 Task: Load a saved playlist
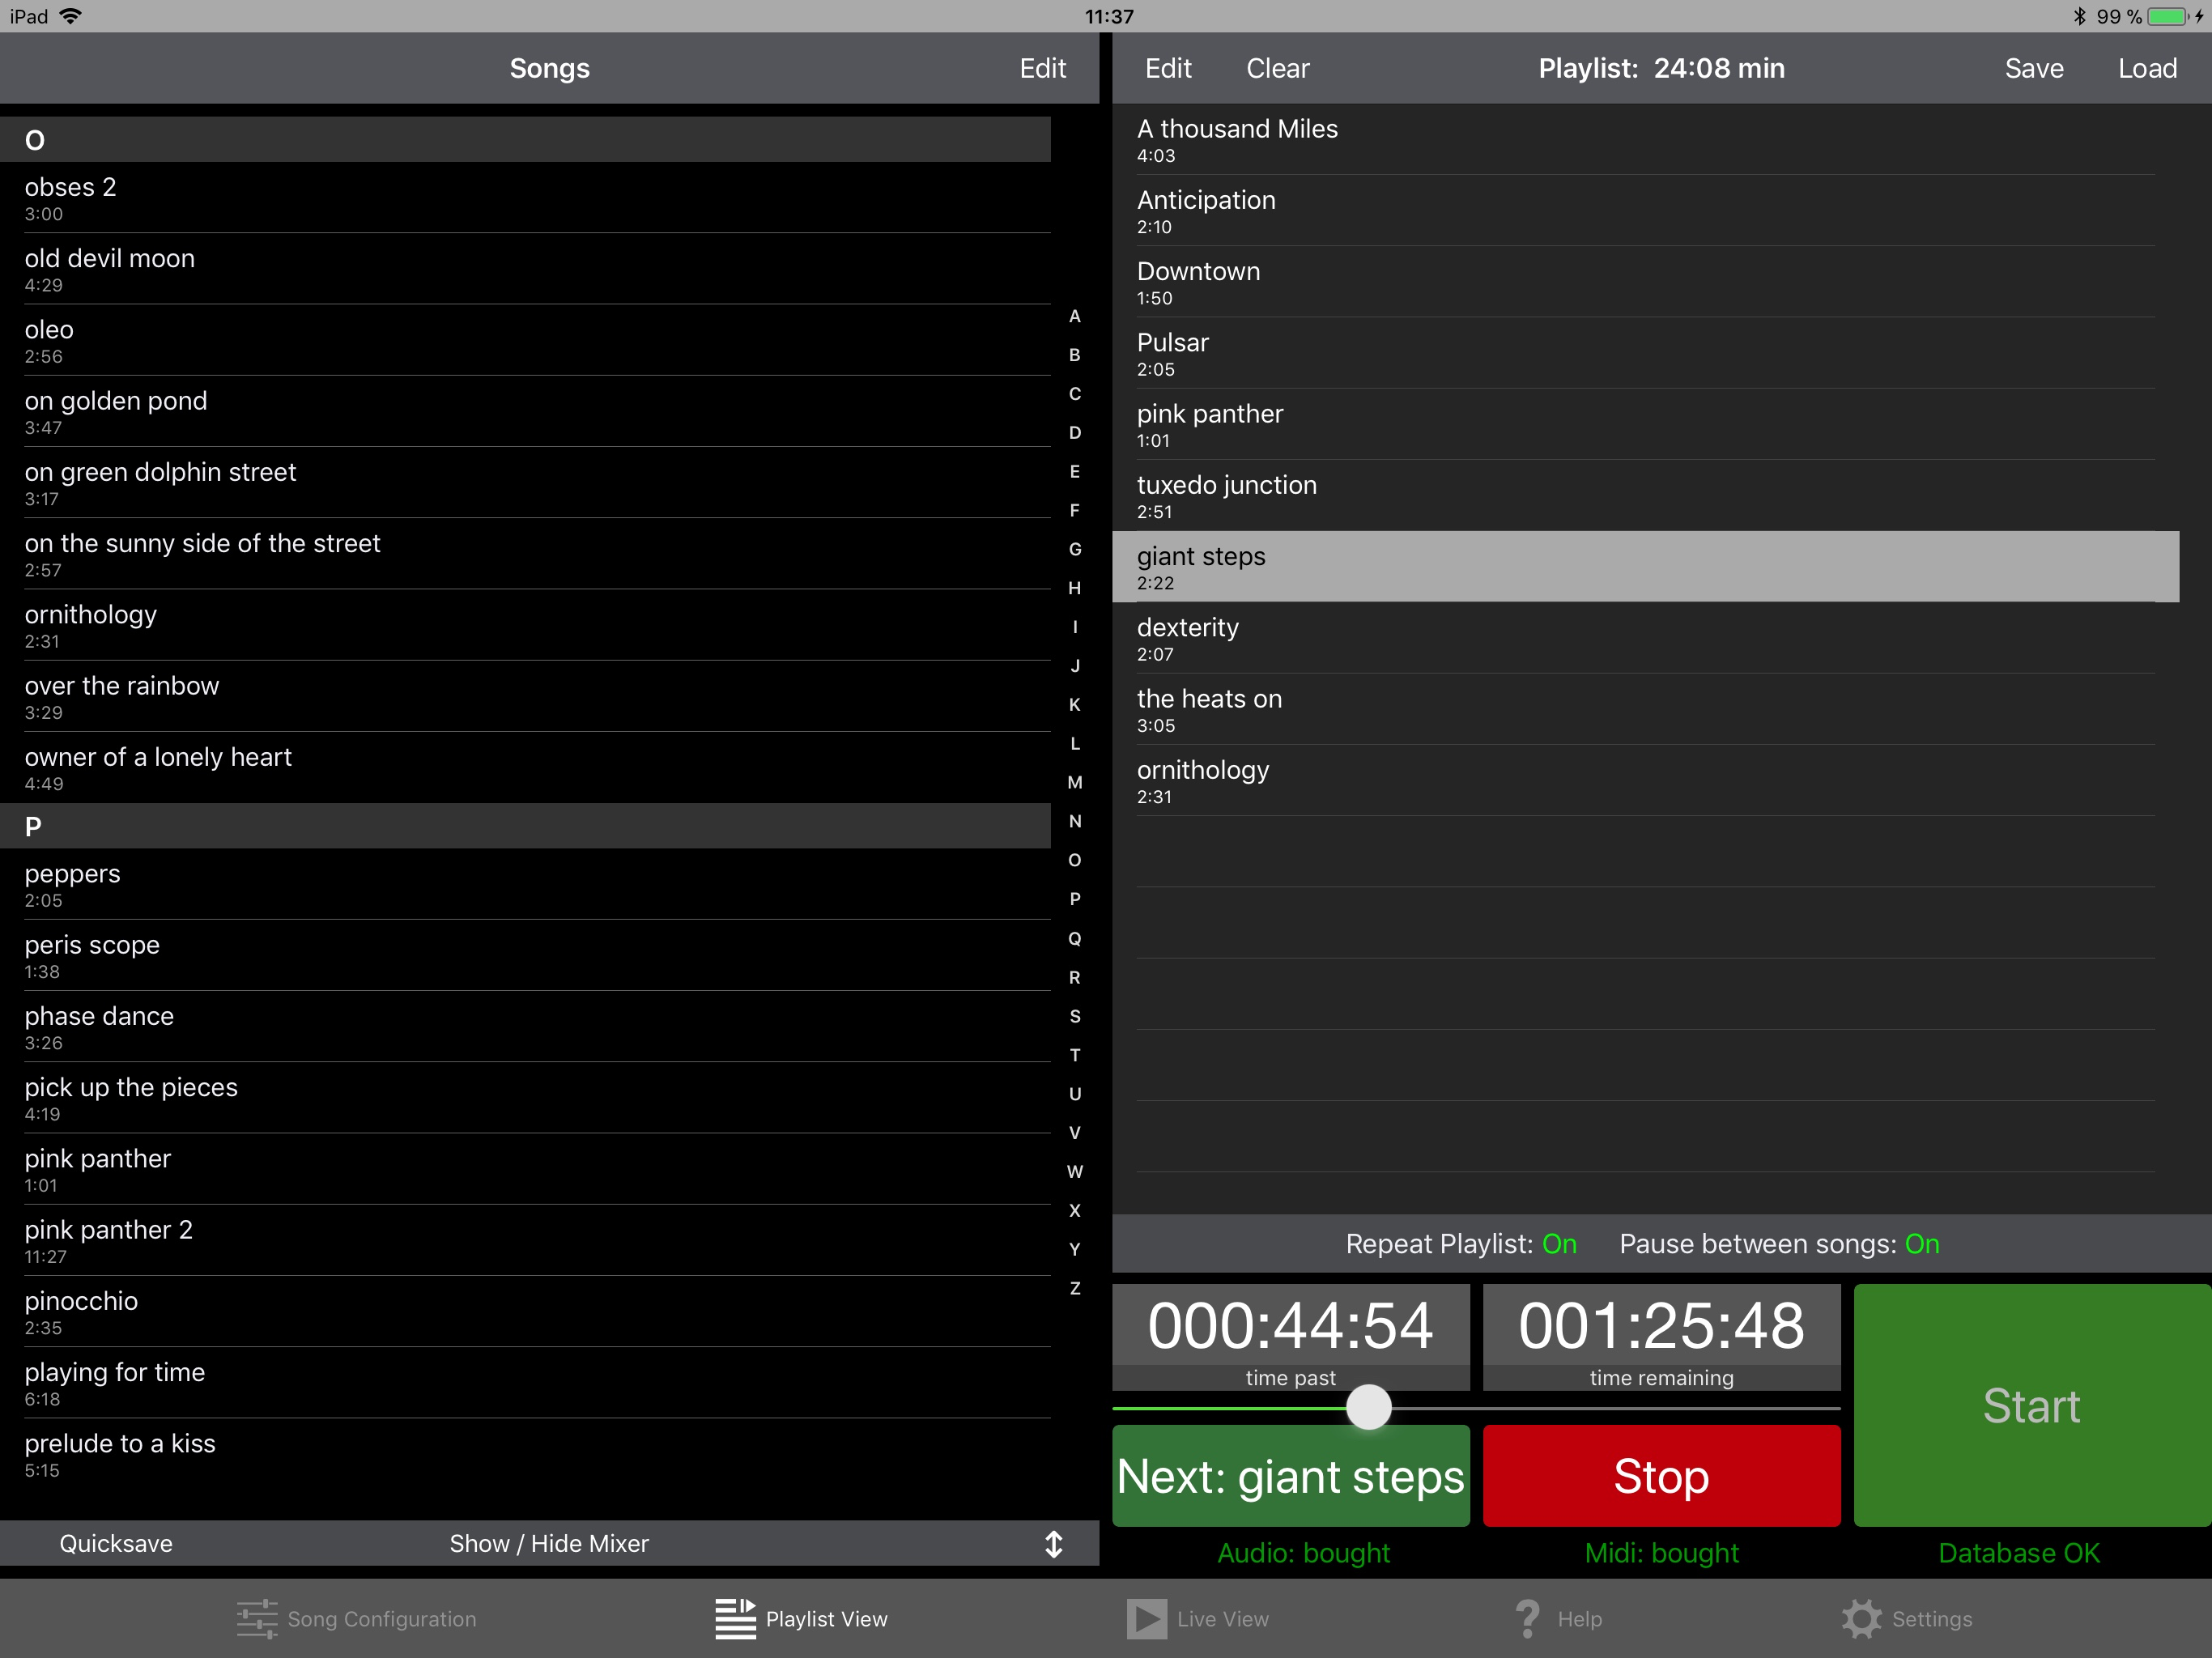coord(2147,68)
